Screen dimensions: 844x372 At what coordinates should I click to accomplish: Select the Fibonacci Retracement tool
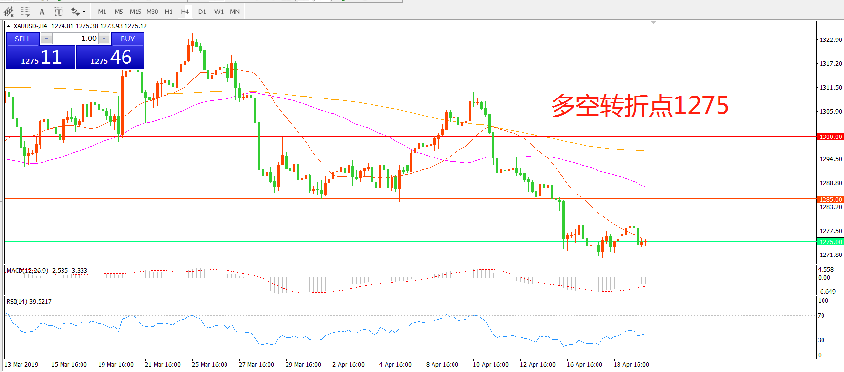click(x=25, y=12)
